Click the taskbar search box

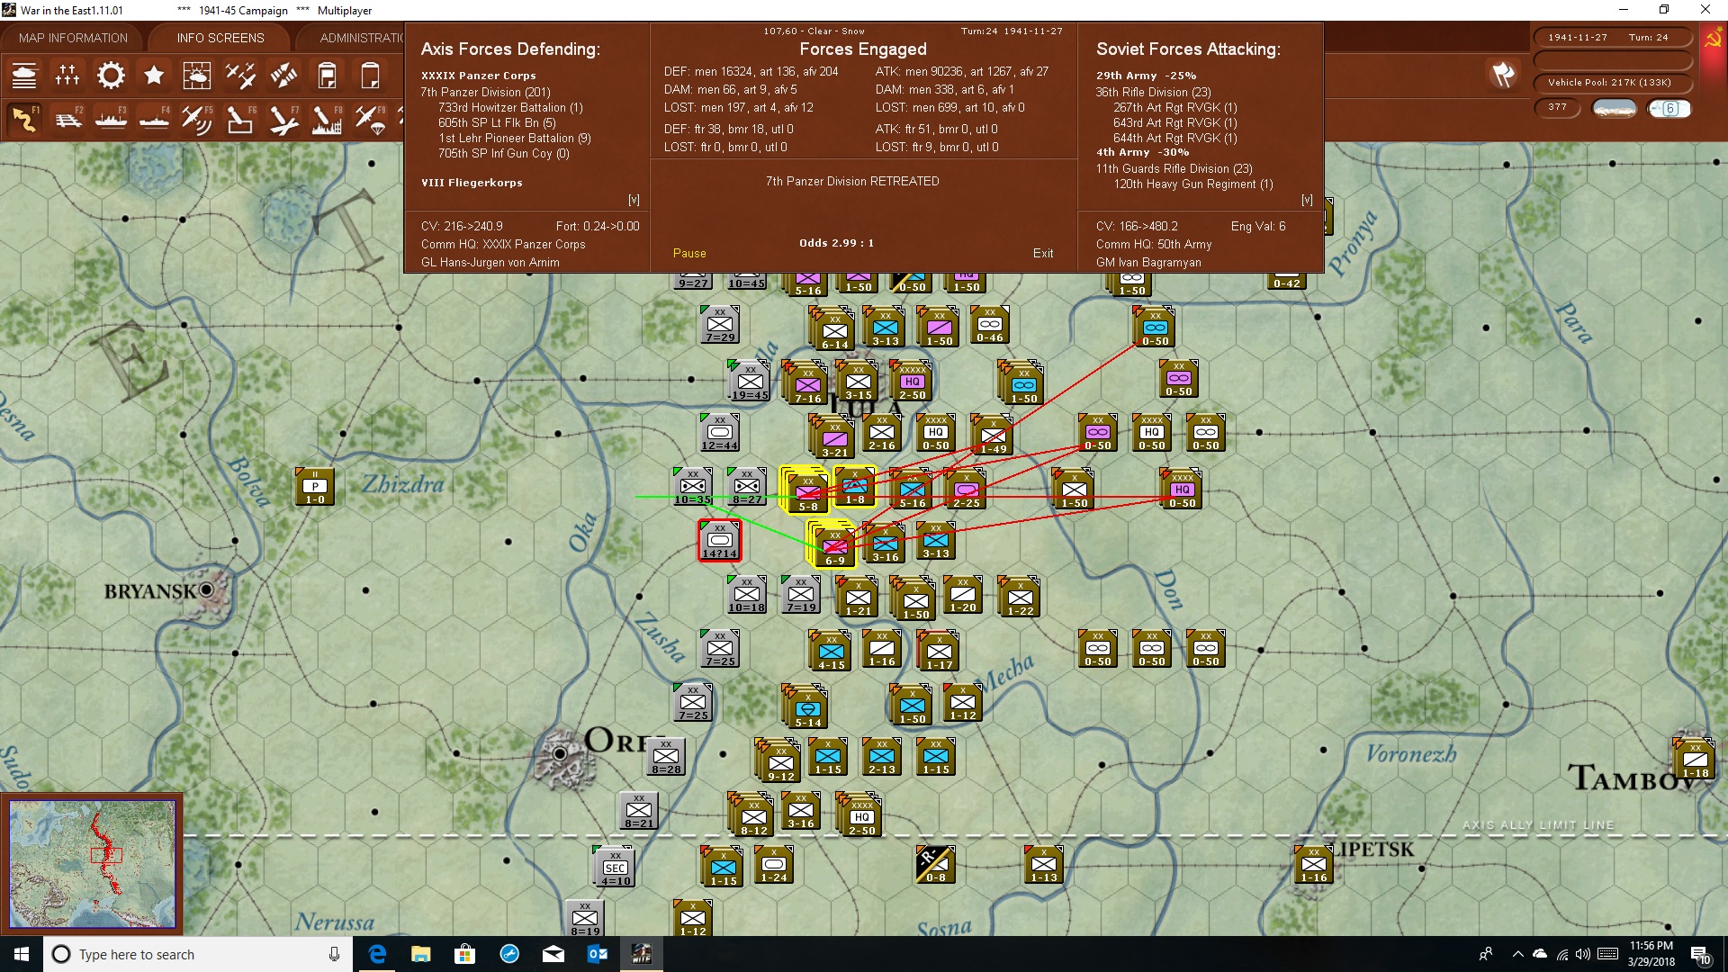[x=198, y=954]
